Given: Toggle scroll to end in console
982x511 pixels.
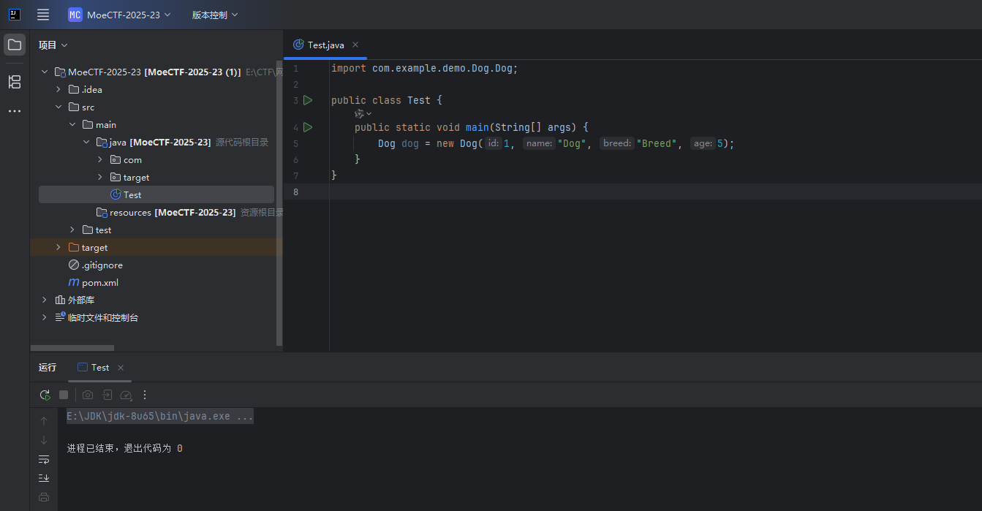Looking at the screenshot, I should pos(44,478).
